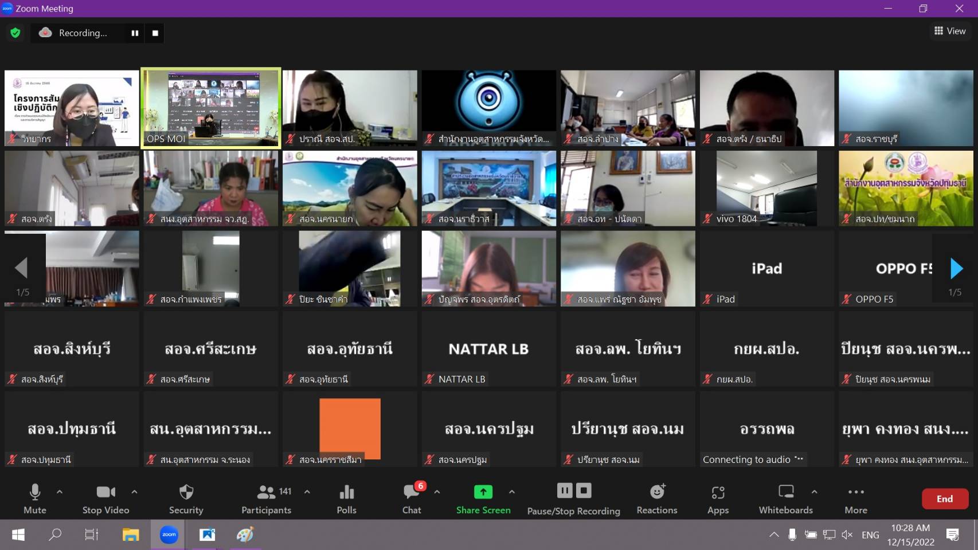Open the View layout menu
Screen dimensions: 978x550
click(x=950, y=31)
